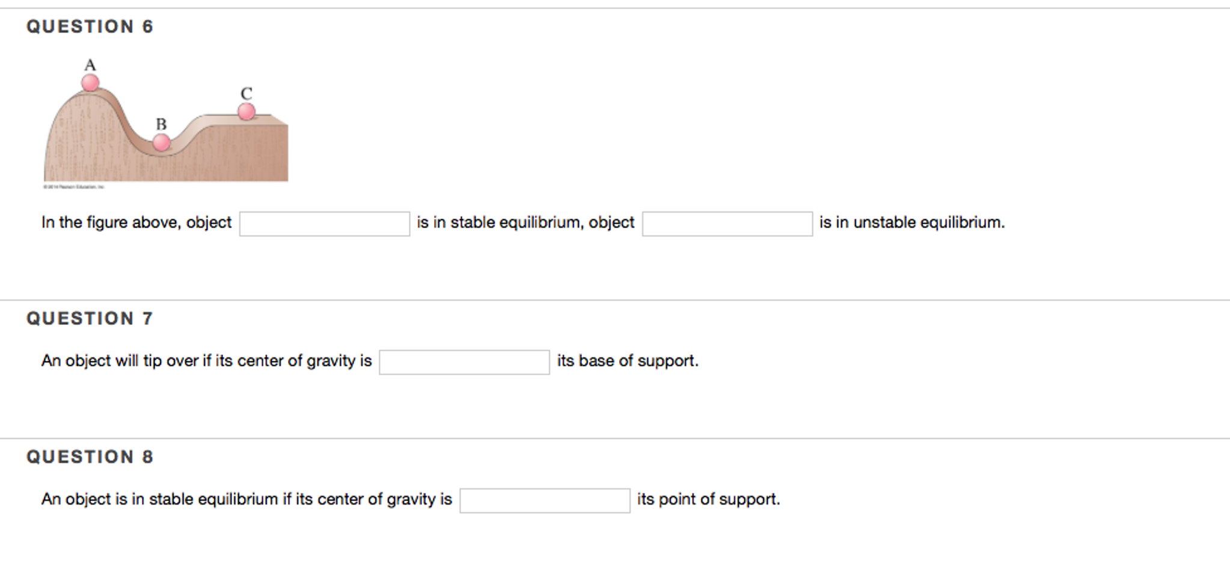Click the phrase 'is in unstable equilibrium'
This screenshot has width=1230, height=570.
tap(911, 222)
